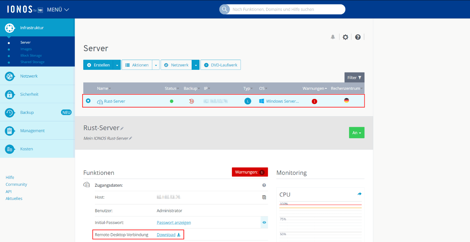Click the red warning count badge in table

click(x=314, y=101)
